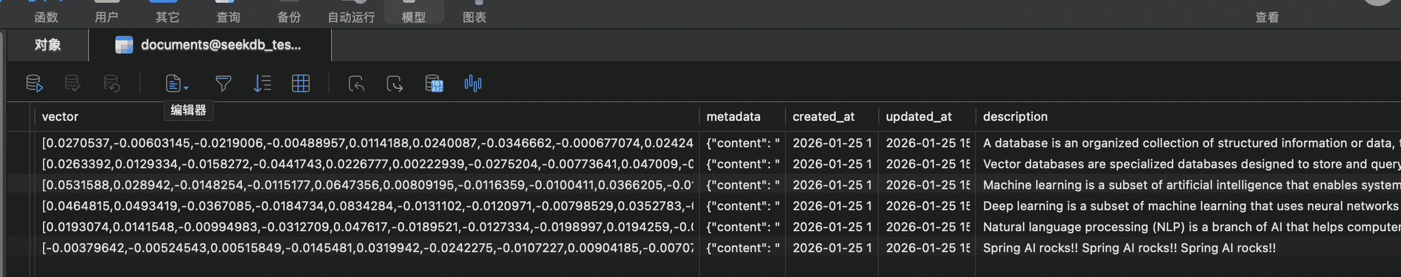Click the vector column header
The height and width of the screenshot is (277, 1401).
pos(60,116)
